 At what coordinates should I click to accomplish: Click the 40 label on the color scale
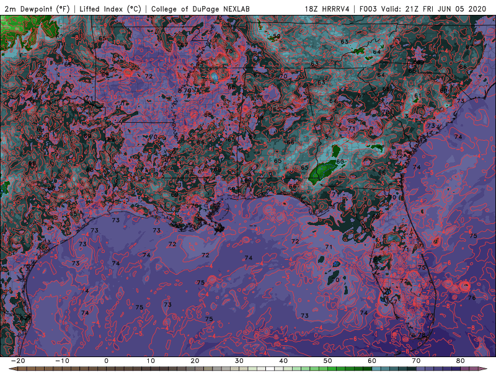click(x=283, y=361)
